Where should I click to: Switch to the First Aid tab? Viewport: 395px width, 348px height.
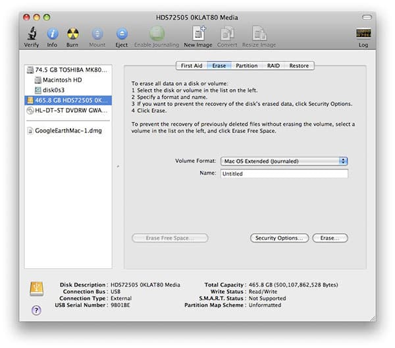pyautogui.click(x=192, y=66)
